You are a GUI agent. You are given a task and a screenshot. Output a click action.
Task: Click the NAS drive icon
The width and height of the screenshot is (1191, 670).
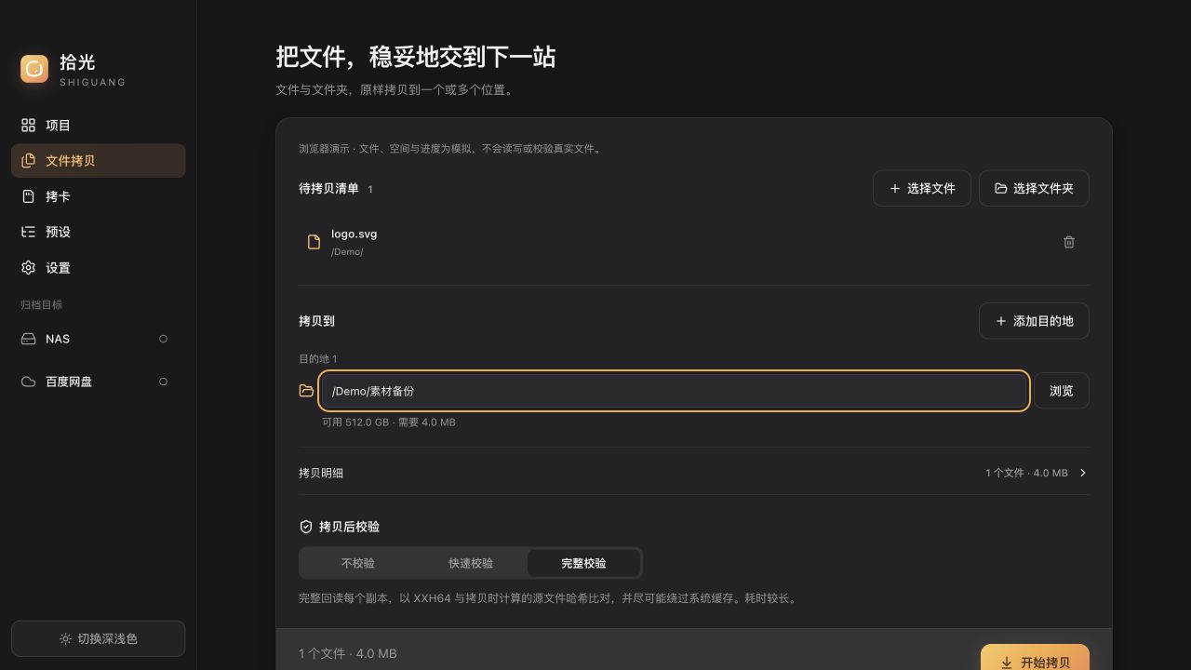point(28,339)
